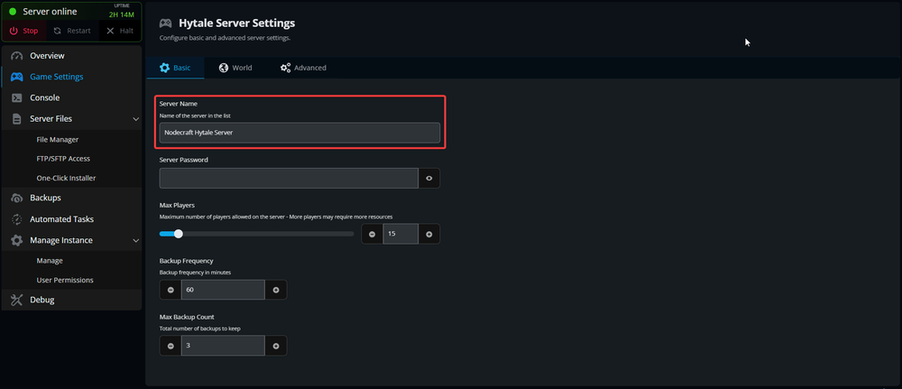Open File Manager
Viewport: 902px width, 389px height.
coord(58,139)
